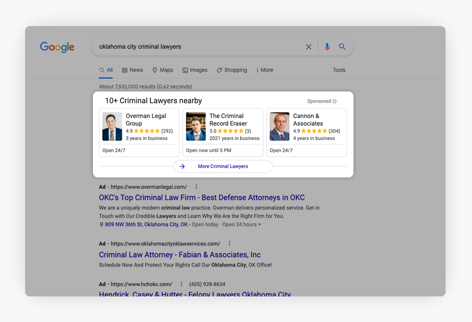472x322 pixels.
Task: Open options dots next to oklahomacityoklawservices.com ad
Action: 229,243
